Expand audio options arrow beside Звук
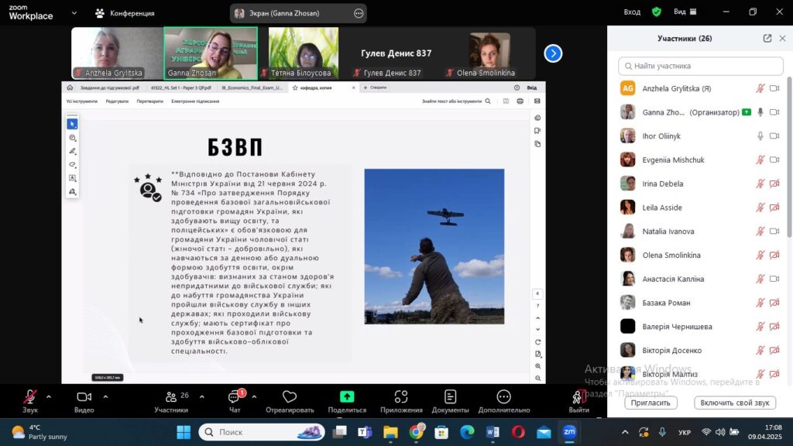Viewport: 793px width, 446px height. [49, 396]
